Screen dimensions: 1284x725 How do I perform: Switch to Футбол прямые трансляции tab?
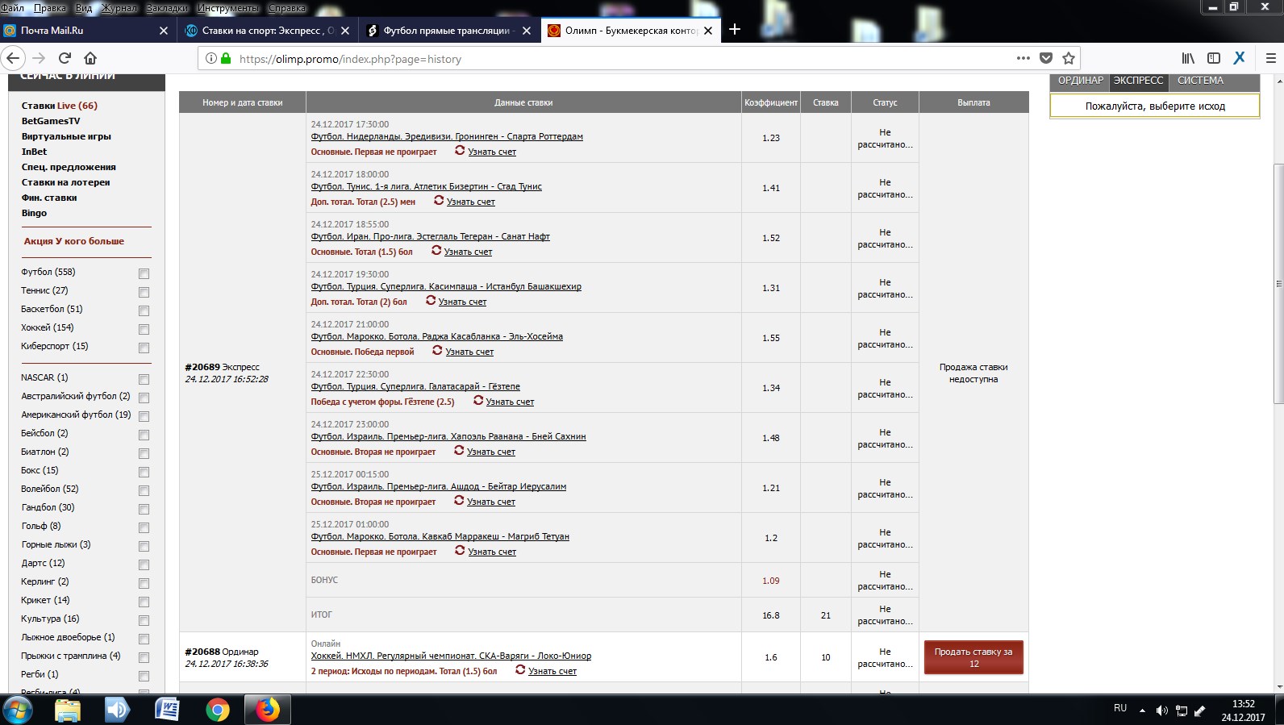point(450,31)
